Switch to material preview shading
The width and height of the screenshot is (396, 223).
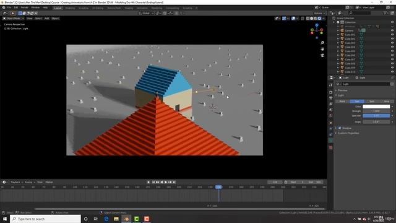[316, 19]
